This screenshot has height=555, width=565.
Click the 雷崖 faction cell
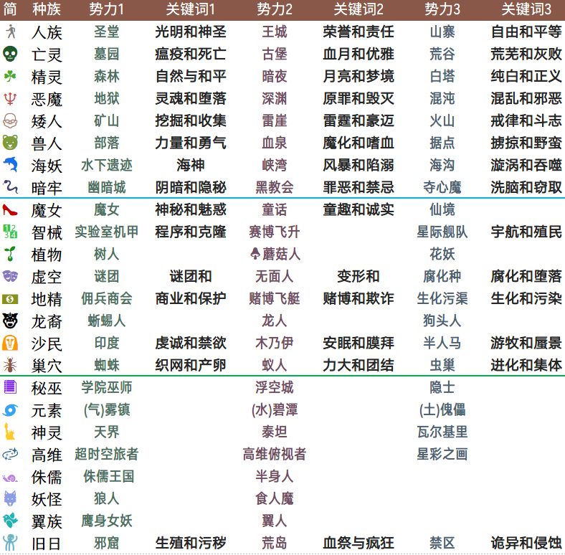tap(275, 120)
